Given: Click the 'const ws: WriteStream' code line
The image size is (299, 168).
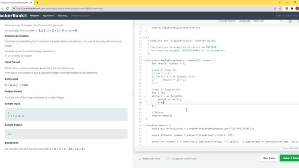Looking at the screenshot, I should (x=203, y=129).
